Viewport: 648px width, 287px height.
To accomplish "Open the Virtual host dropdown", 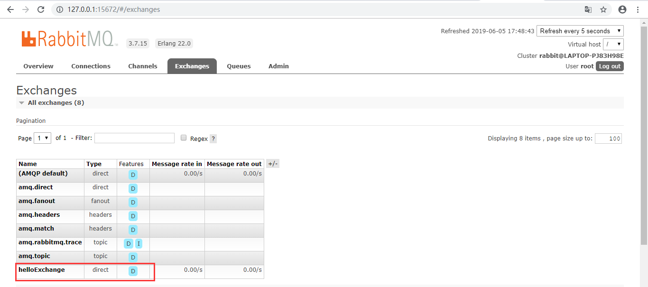I will click(613, 44).
